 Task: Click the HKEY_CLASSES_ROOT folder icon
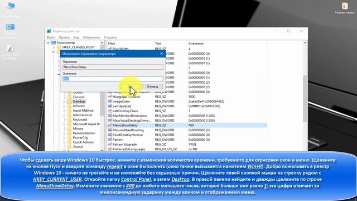[59, 47]
